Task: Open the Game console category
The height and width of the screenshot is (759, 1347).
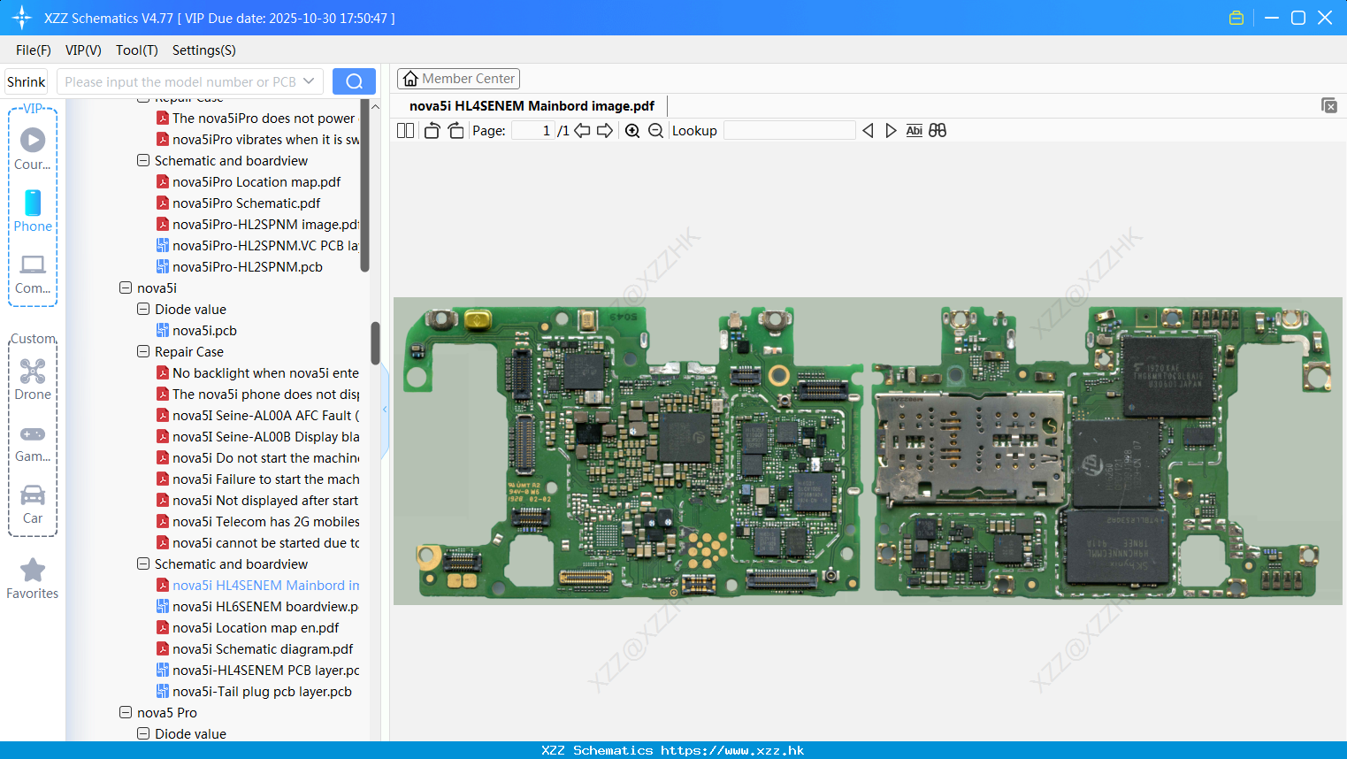Action: (x=33, y=442)
